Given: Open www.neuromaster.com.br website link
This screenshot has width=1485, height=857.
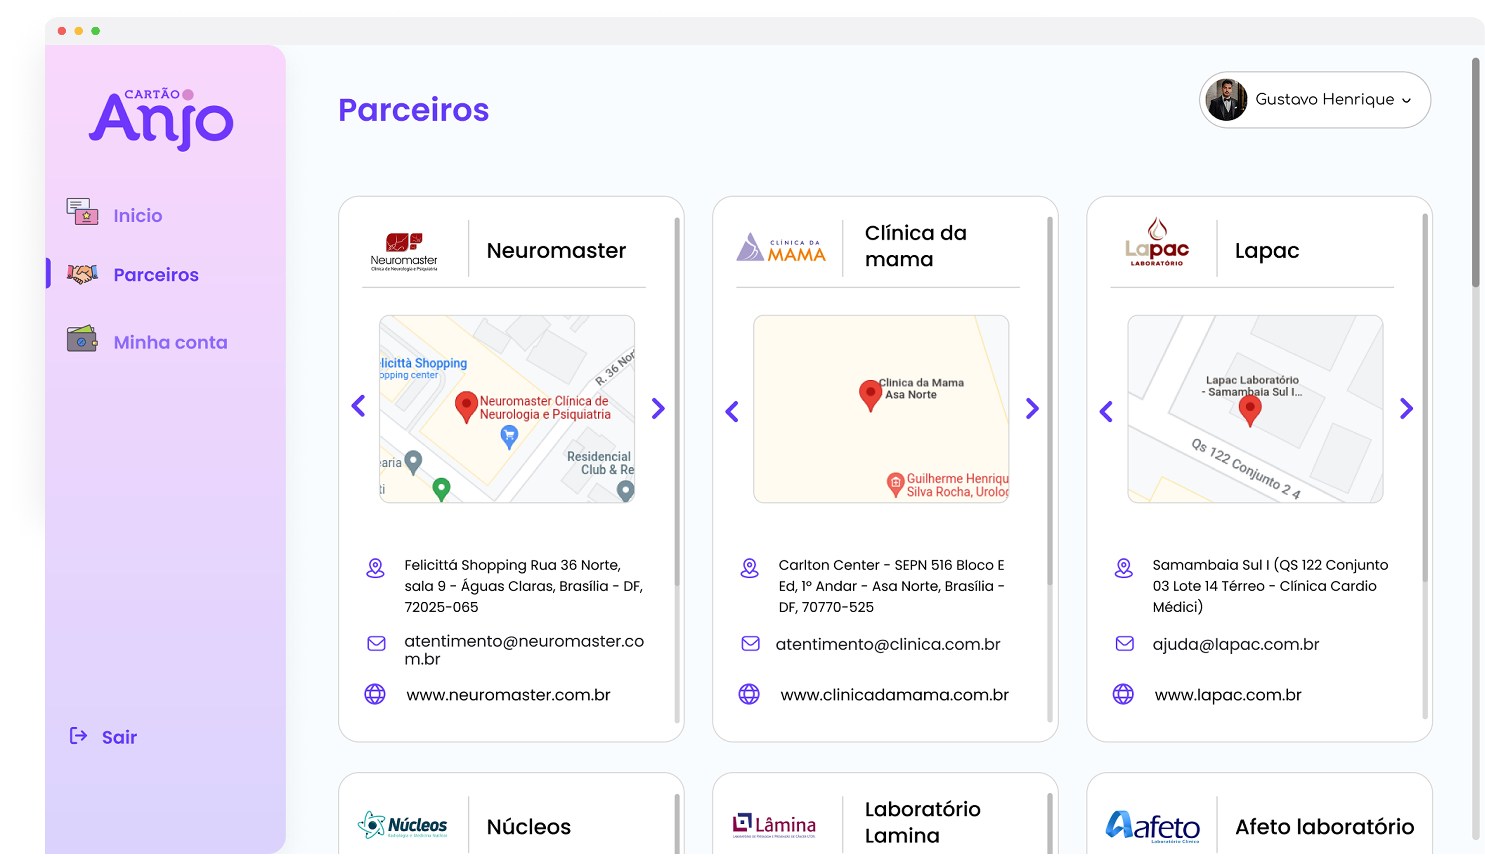Looking at the screenshot, I should (x=508, y=694).
